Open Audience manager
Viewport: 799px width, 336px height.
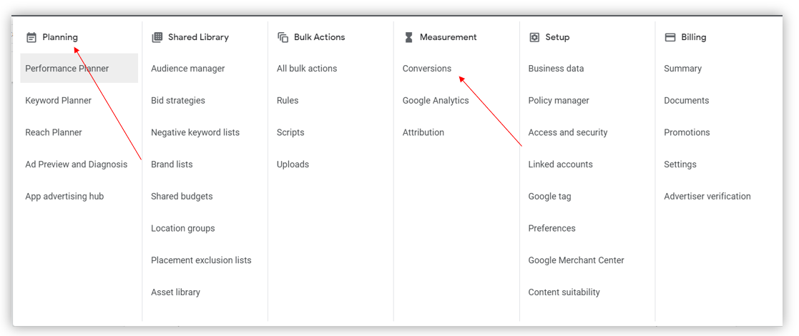tap(188, 68)
